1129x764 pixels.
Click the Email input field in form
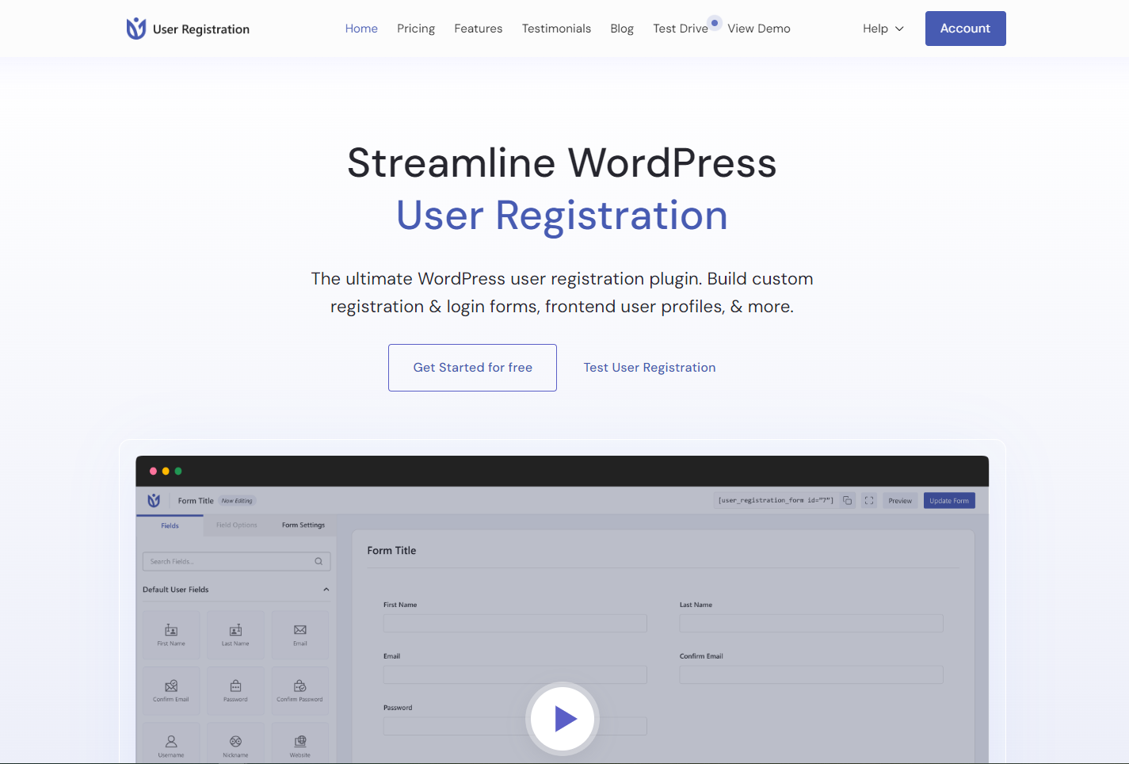pos(515,675)
